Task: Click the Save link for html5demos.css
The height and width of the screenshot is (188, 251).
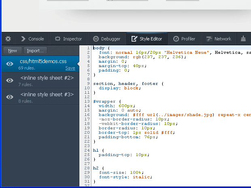Action: click(x=70, y=68)
